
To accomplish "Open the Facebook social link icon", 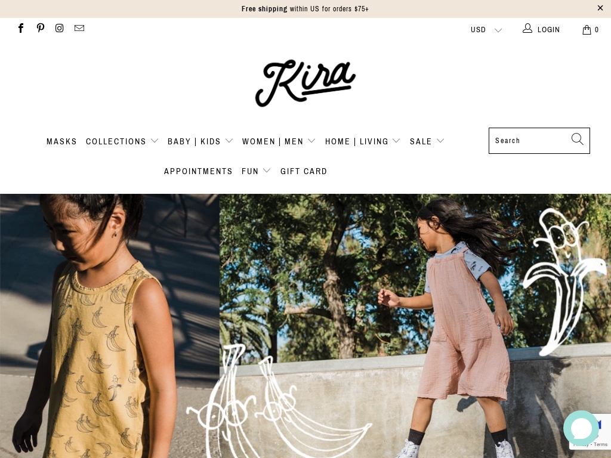I will 21,28.
